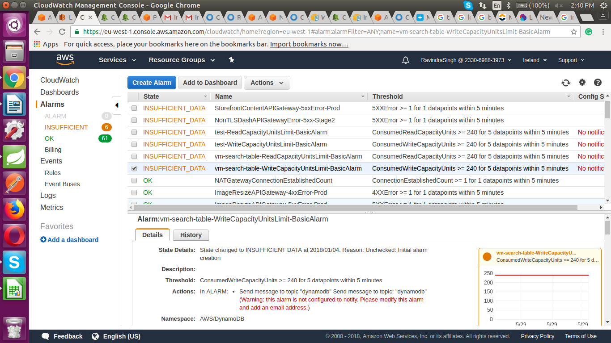Click the Add to Dashboard button
611x343 pixels.
[x=210, y=83]
